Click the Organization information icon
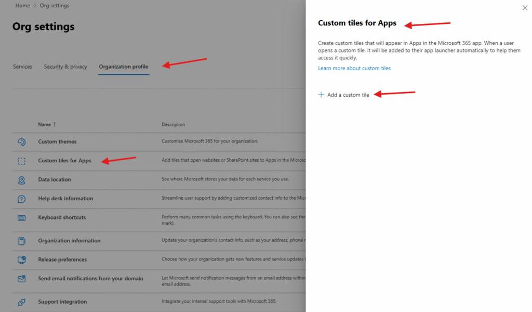 [x=22, y=241]
